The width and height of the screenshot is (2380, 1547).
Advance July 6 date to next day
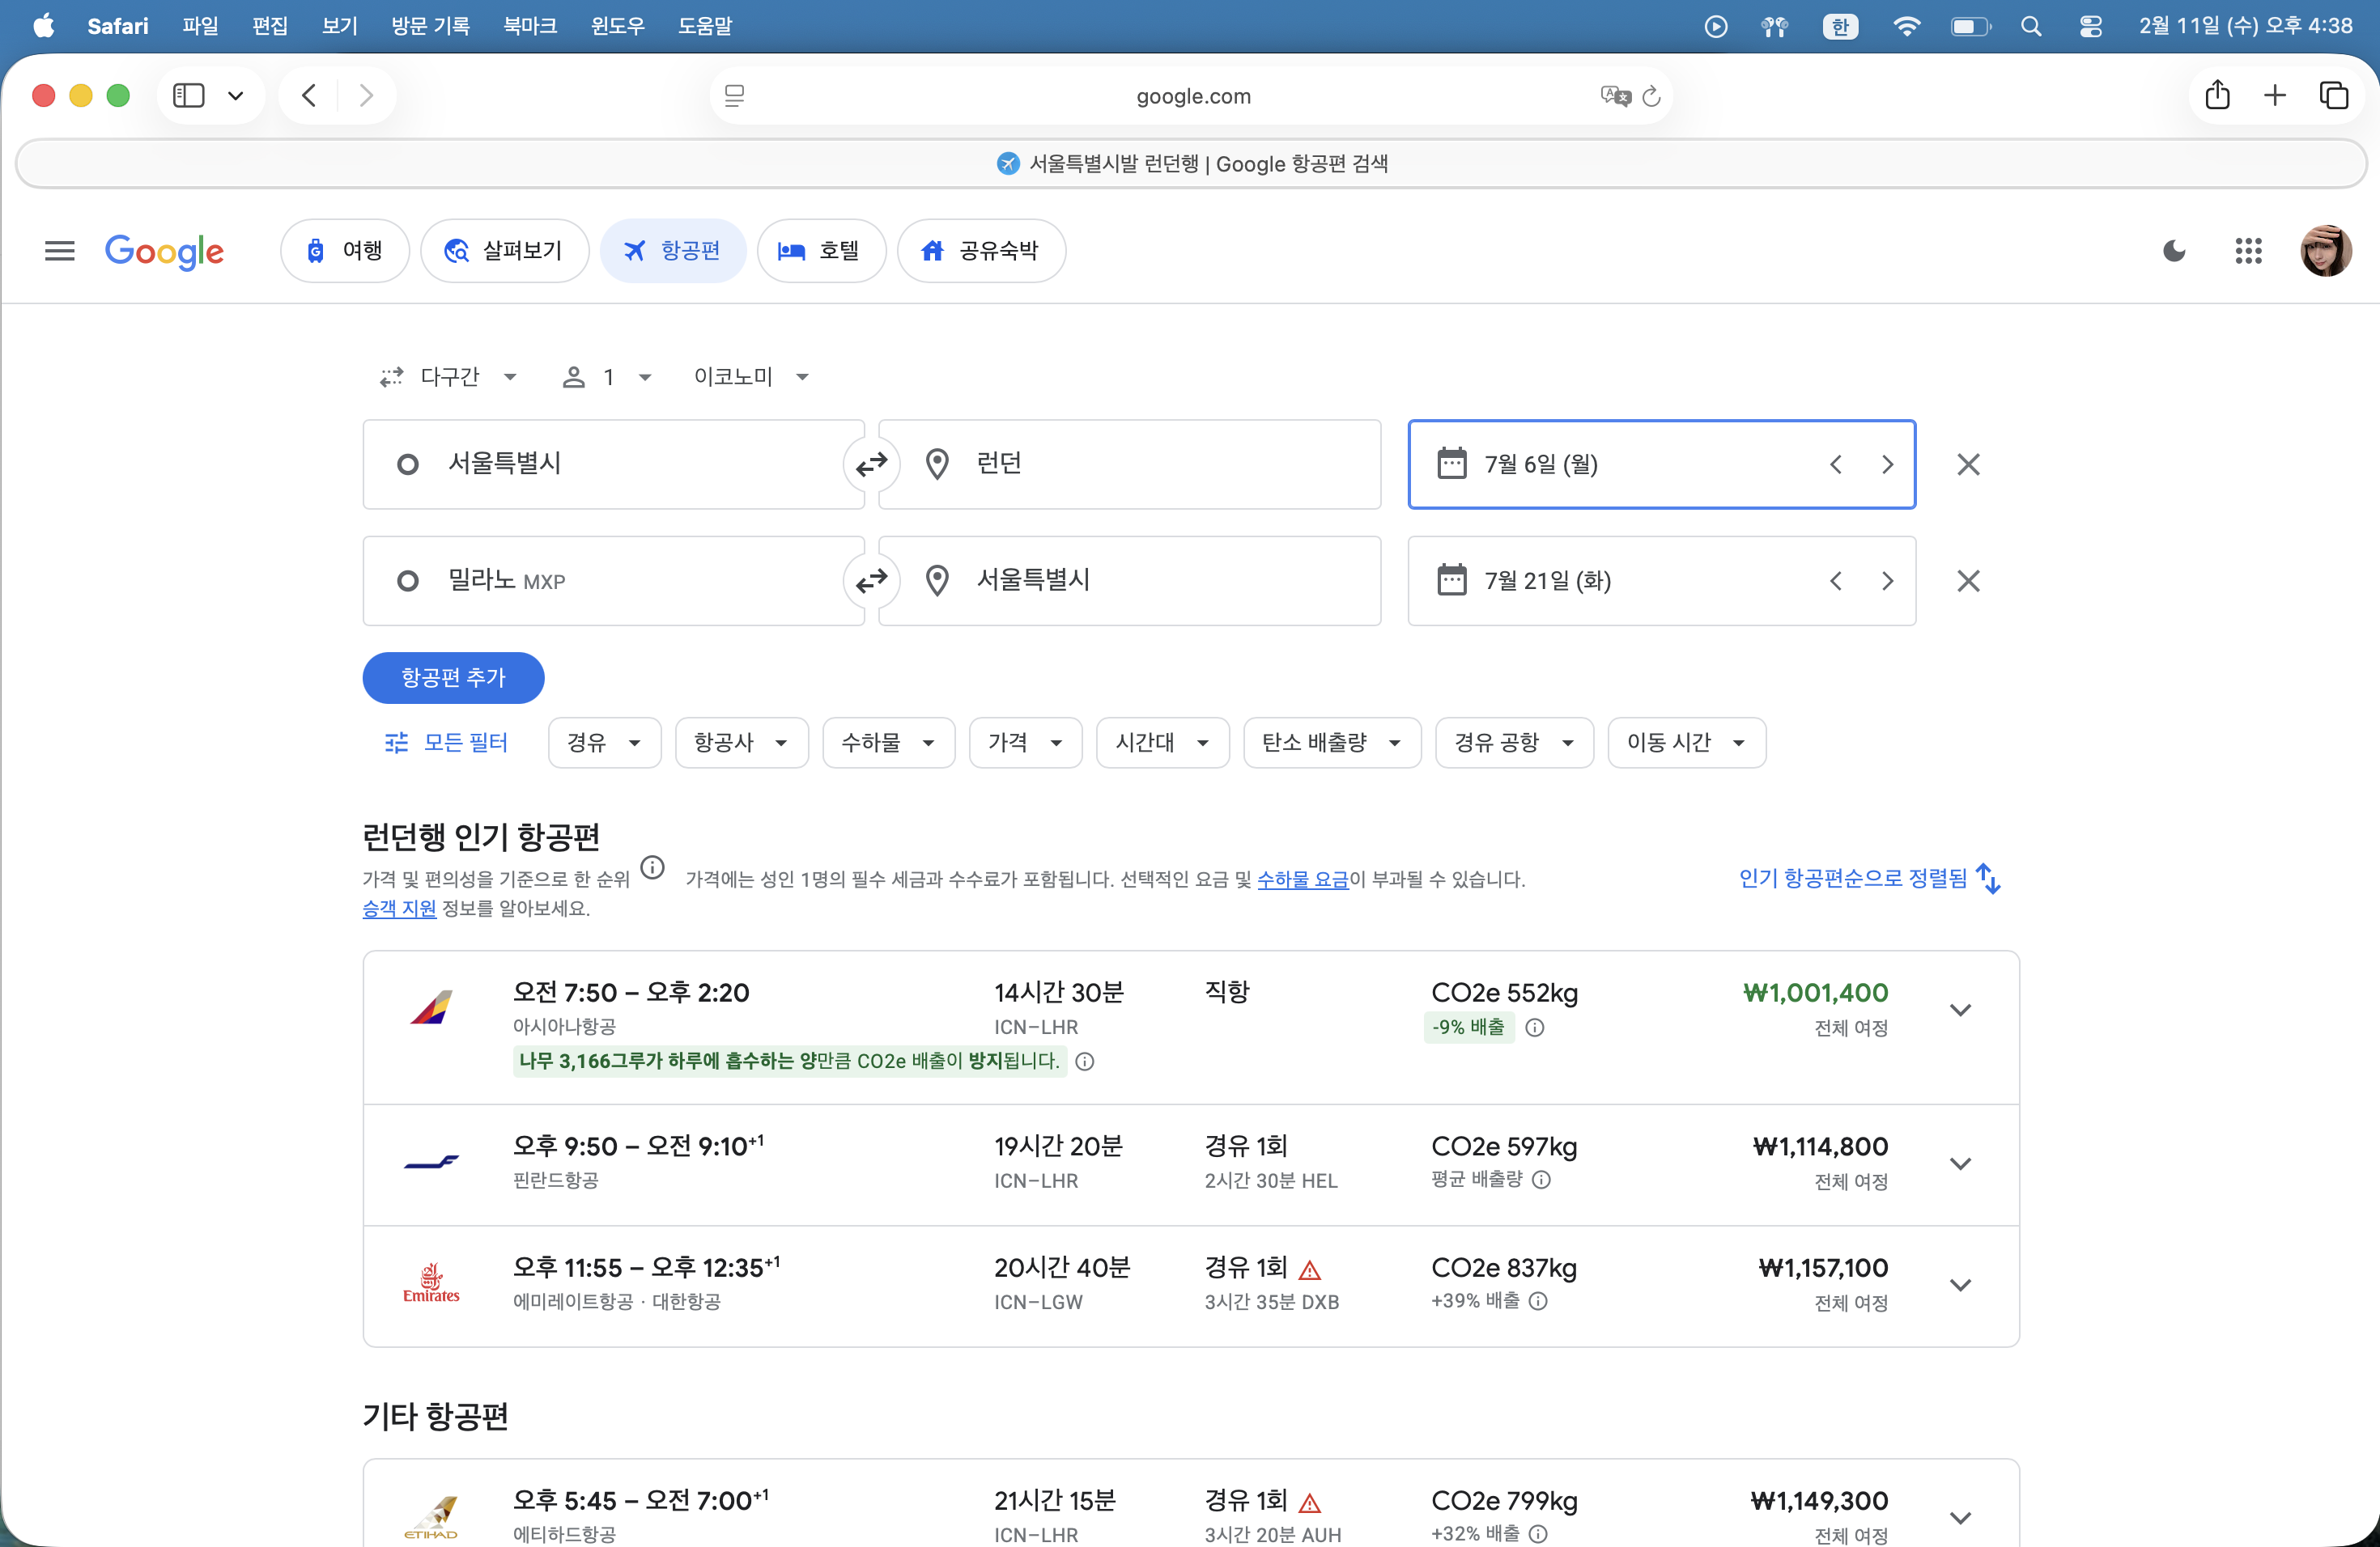[x=1887, y=464]
